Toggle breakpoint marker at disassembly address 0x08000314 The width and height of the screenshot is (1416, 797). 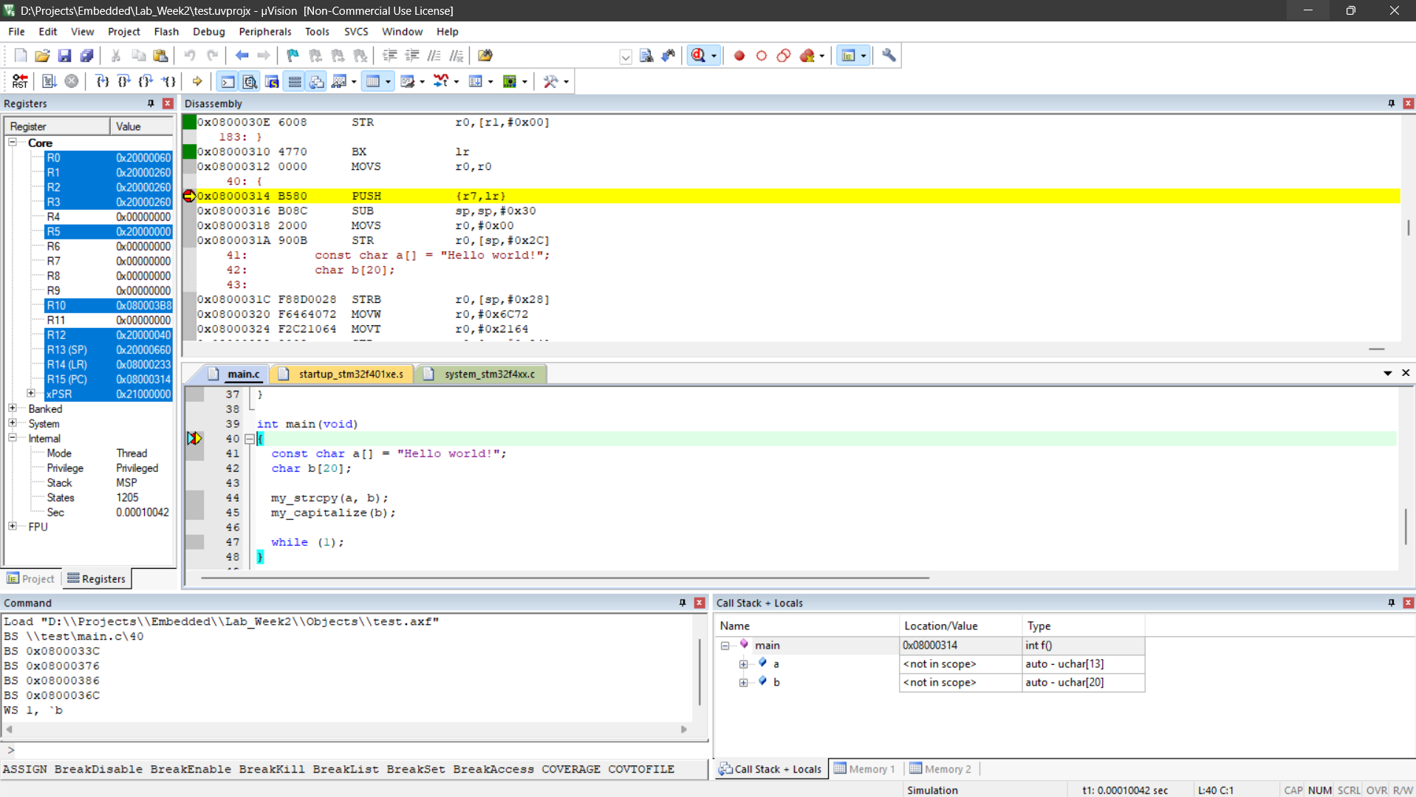(189, 196)
